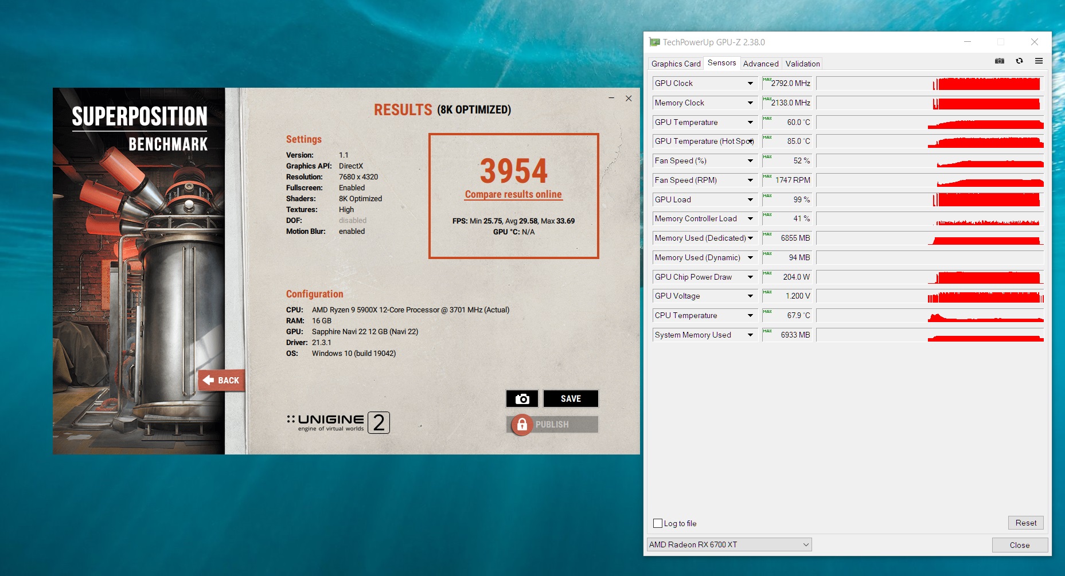Click the Reset button in GPU-Z
This screenshot has width=1065, height=576.
click(1025, 523)
